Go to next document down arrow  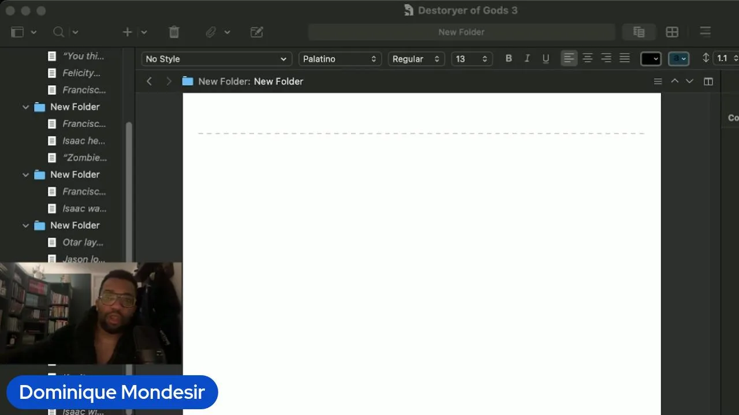(x=689, y=81)
